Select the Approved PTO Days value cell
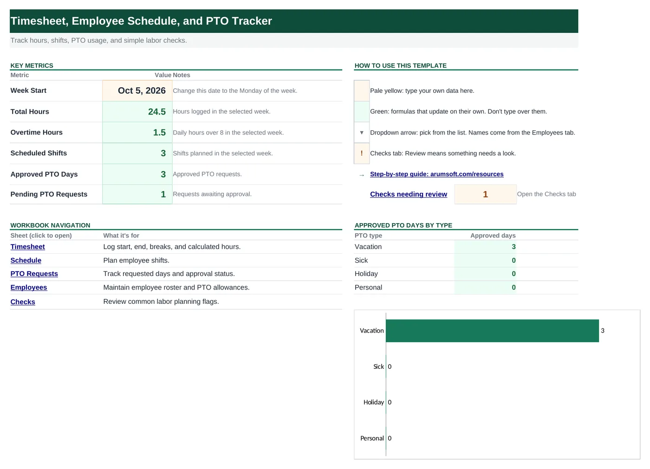Screen dimensions: 650x469 point(137,174)
